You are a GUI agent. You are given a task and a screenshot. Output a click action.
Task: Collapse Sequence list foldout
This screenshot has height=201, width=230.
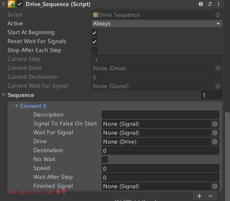click(4, 95)
